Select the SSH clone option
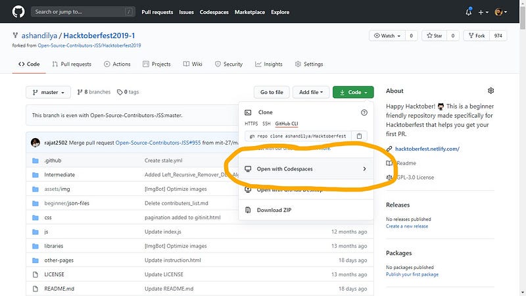Screen dimensions: 526x296 [266, 124]
